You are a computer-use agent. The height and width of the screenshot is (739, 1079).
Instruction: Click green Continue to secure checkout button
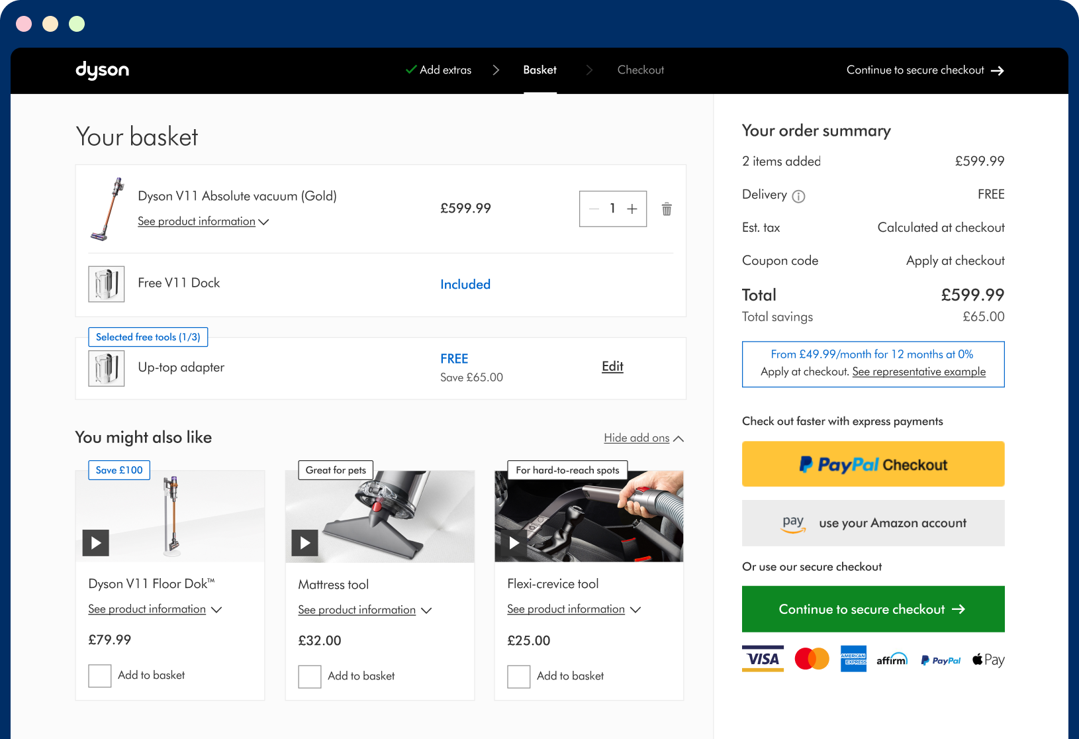tap(873, 609)
